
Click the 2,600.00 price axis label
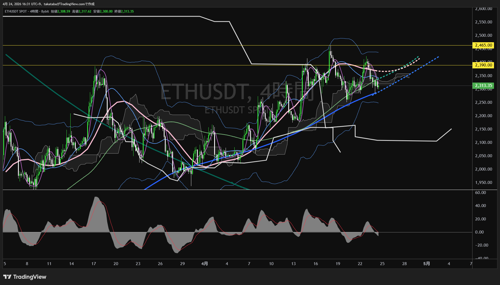click(484, 9)
